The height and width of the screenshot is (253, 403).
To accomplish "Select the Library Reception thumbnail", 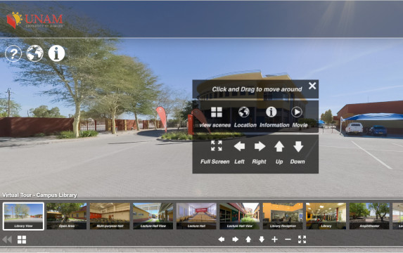I will pos(283,216).
